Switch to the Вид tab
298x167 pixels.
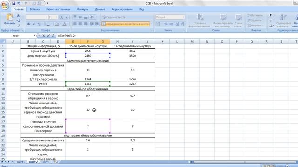click(x=142, y=9)
